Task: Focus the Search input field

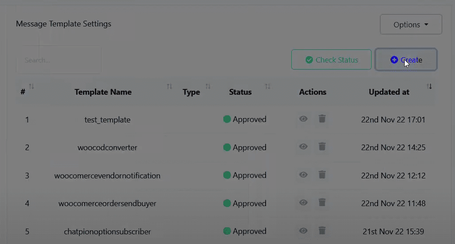Action: click(x=59, y=60)
